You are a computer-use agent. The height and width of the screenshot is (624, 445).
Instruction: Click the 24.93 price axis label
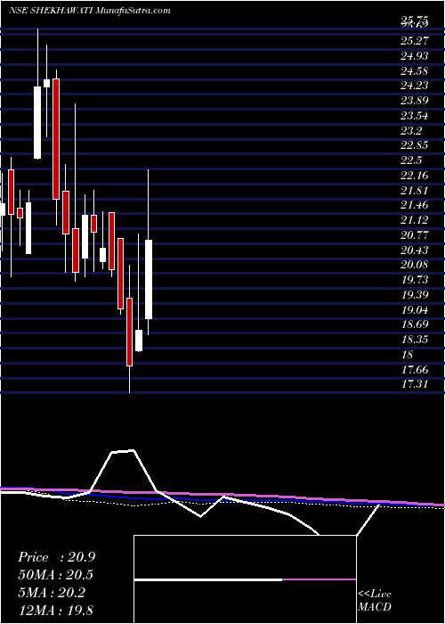click(x=415, y=55)
